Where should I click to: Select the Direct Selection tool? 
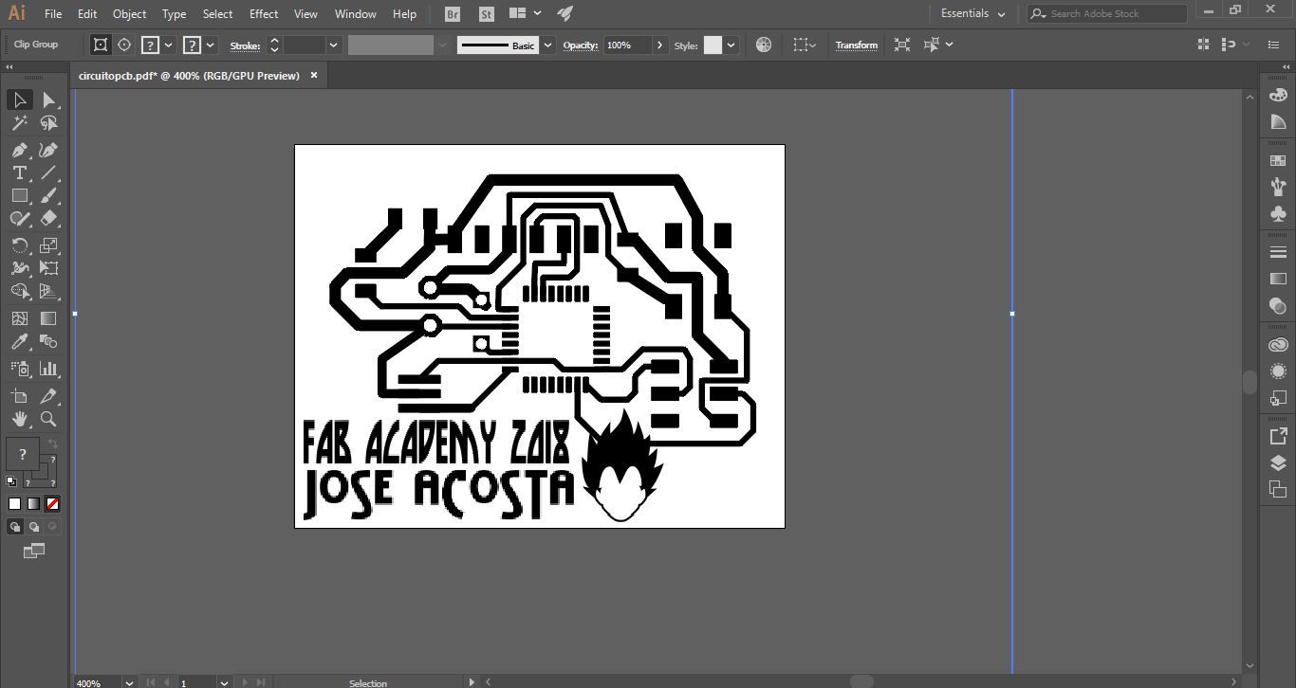point(48,100)
